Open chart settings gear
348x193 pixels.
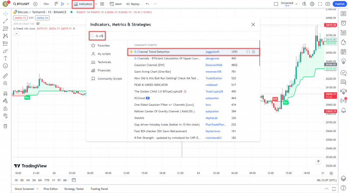point(312,4)
